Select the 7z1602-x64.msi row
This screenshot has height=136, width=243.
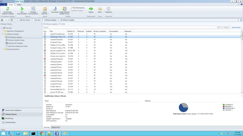142,86
